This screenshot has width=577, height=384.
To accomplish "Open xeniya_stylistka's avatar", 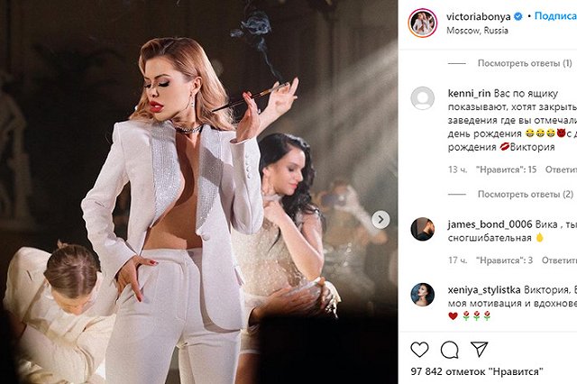I will [422, 295].
